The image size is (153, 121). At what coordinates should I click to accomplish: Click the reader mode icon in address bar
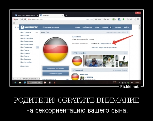click(x=88, y=19)
